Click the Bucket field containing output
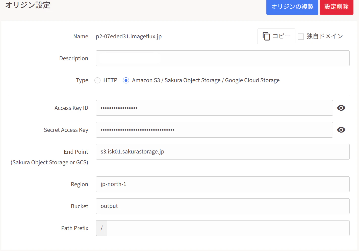This screenshot has height=251, width=359. pyautogui.click(x=223, y=206)
